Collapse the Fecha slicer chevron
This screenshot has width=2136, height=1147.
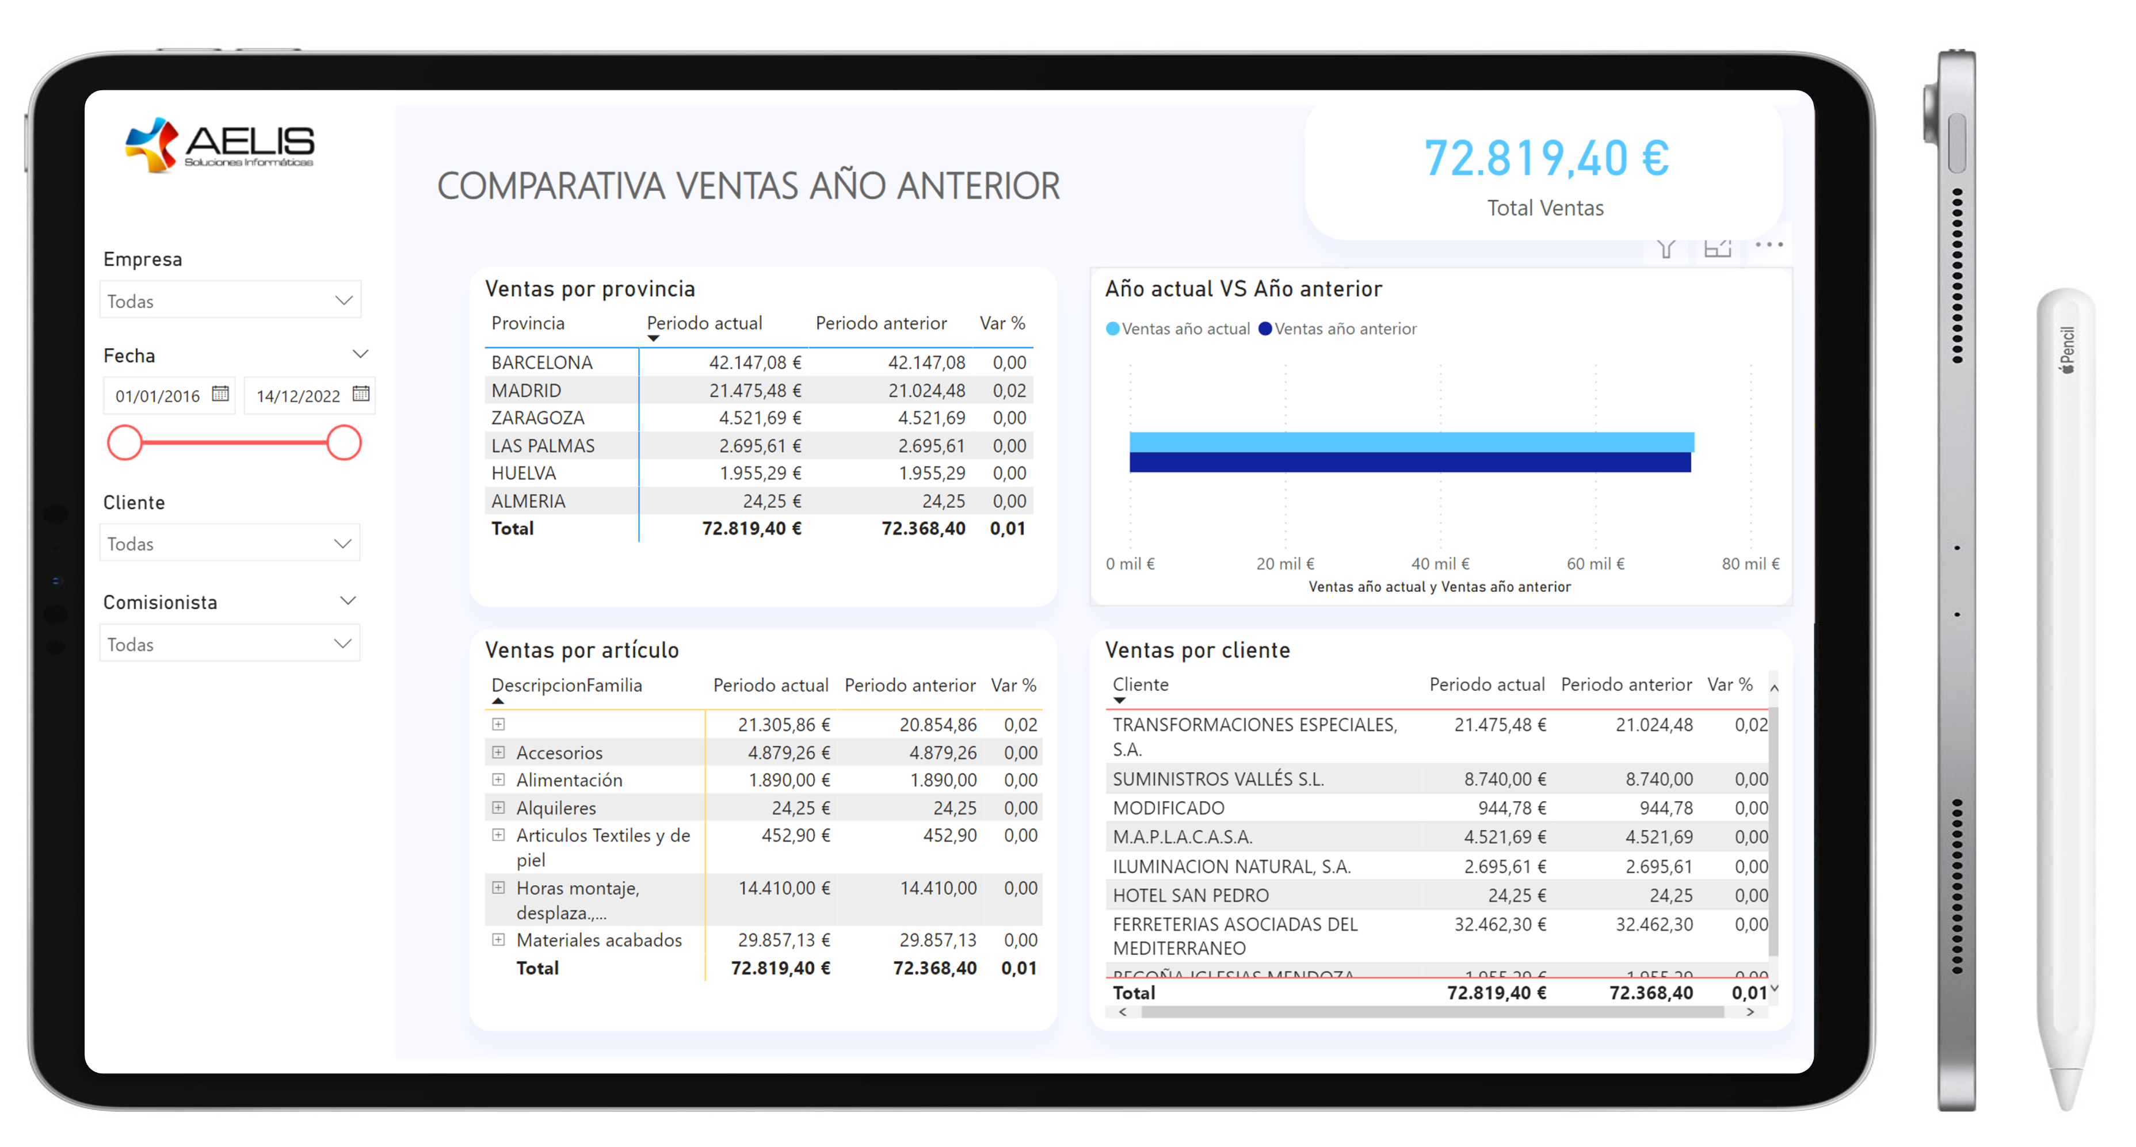(x=360, y=354)
